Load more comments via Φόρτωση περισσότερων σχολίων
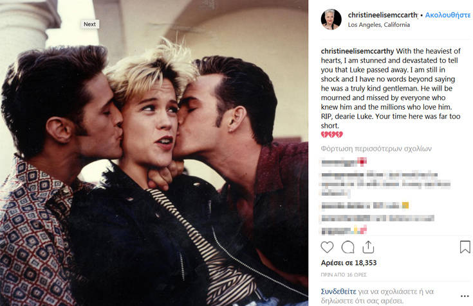The height and width of the screenshot is (306, 473). [x=376, y=148]
